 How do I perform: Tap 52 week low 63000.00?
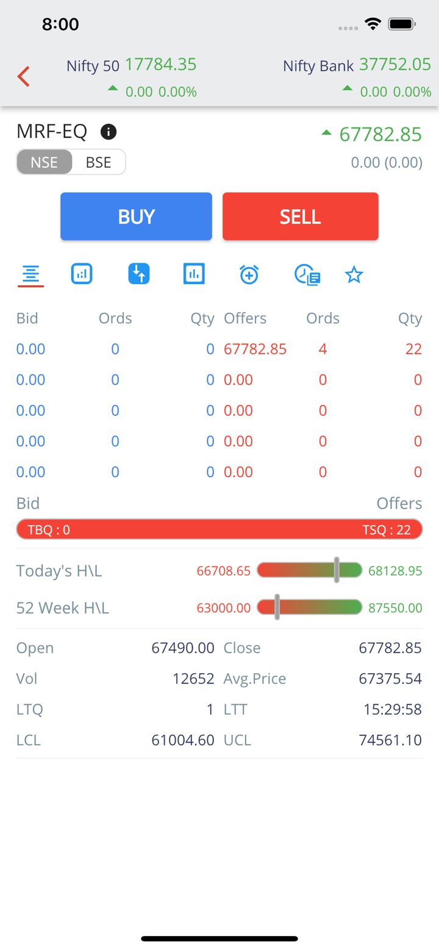click(224, 608)
